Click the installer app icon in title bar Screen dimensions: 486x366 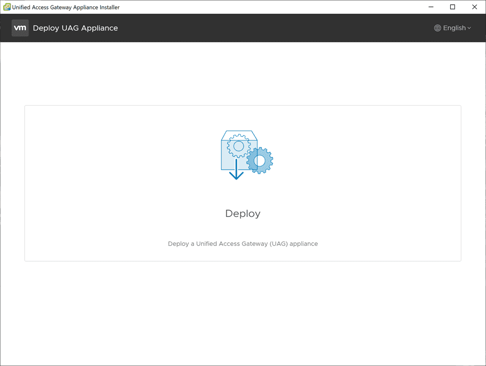7,7
